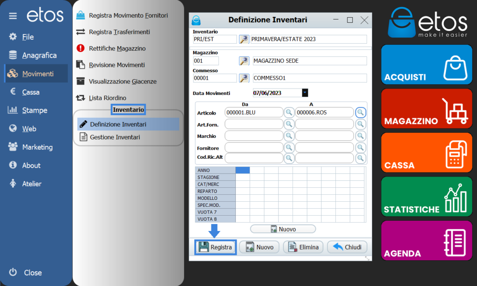
Task: Search Articolo A value
Action: [361, 113]
